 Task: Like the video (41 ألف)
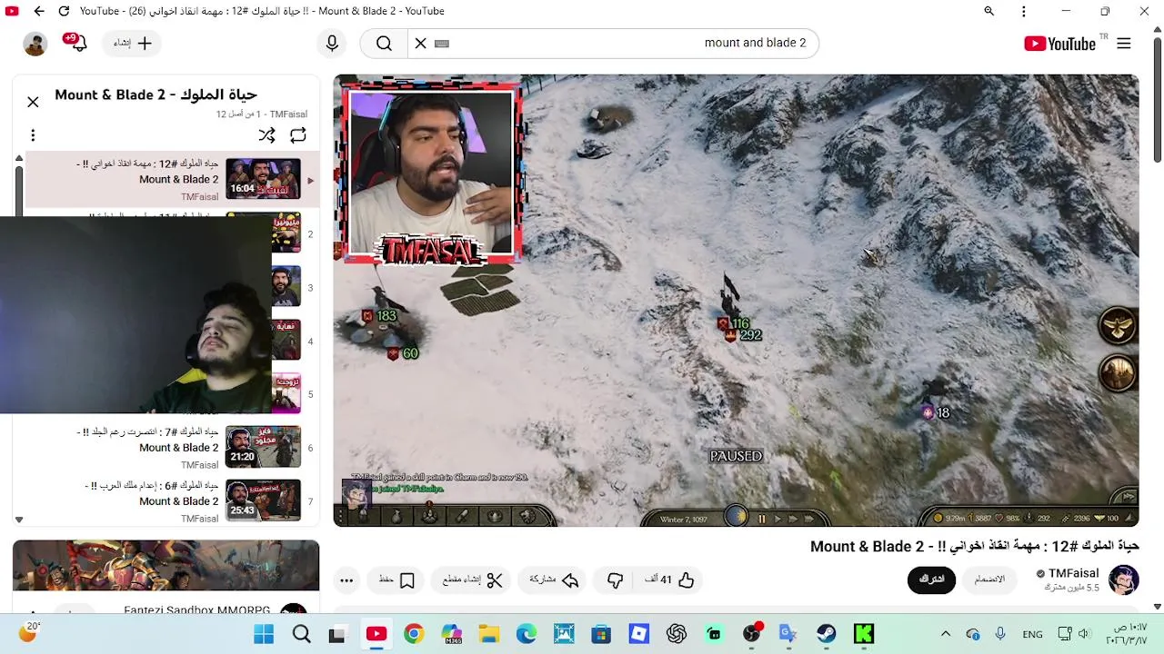[669, 580]
